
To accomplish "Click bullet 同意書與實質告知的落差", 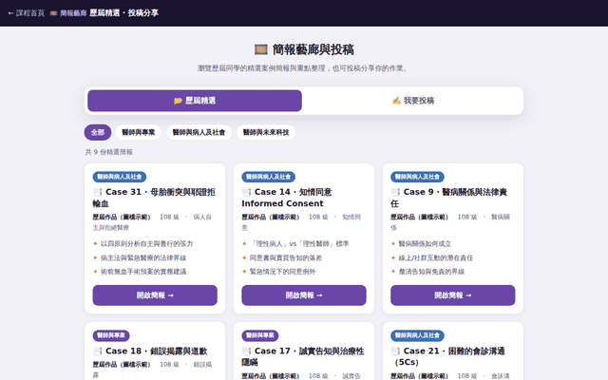I will pyautogui.click(x=286, y=257).
